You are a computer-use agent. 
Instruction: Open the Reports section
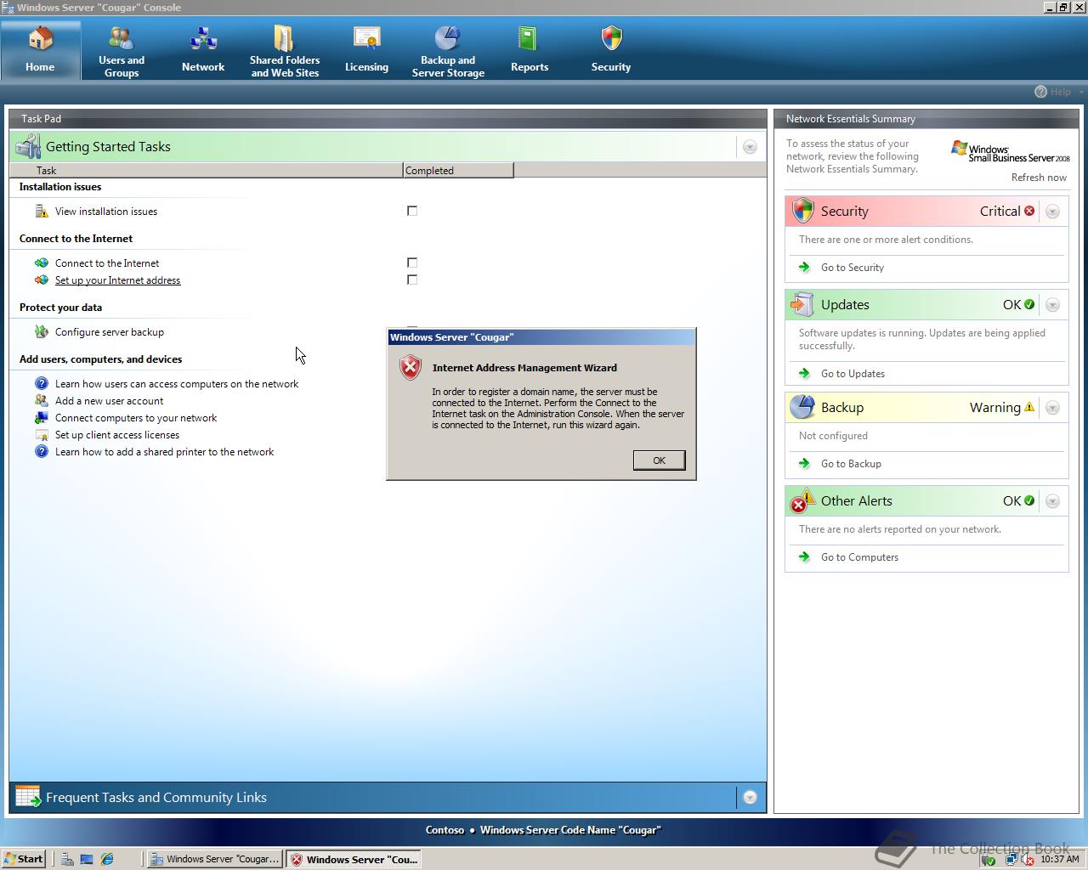point(530,52)
